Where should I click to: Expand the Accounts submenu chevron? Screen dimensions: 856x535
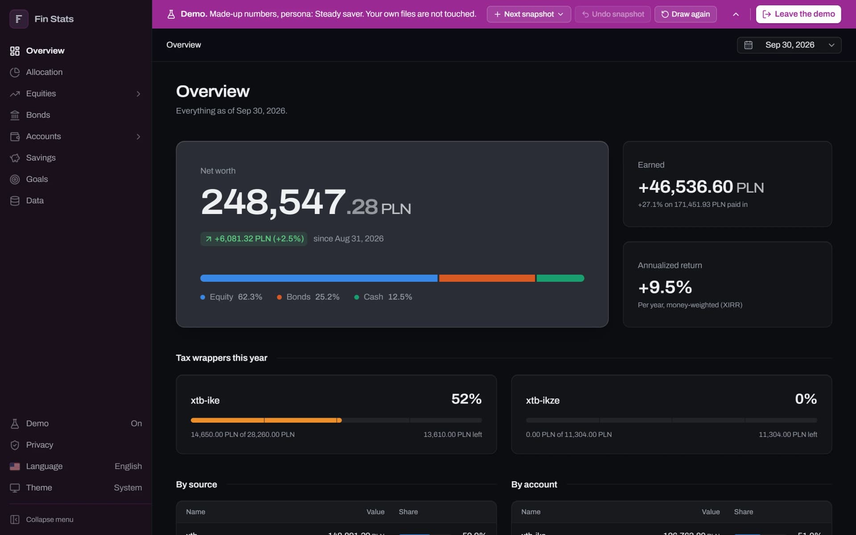click(x=138, y=136)
